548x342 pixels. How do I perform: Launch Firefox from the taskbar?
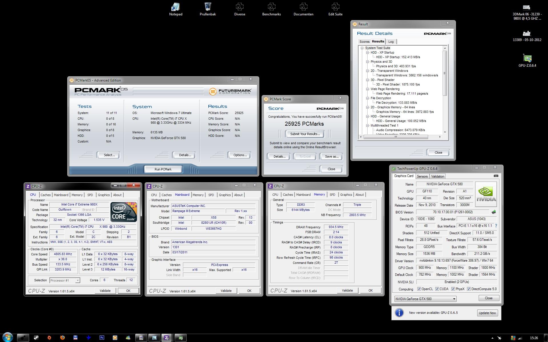tap(63, 338)
